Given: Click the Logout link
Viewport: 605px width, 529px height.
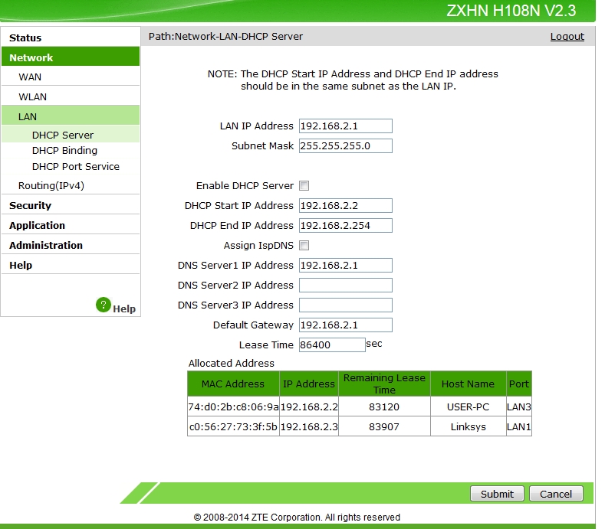Looking at the screenshot, I should tap(567, 36).
